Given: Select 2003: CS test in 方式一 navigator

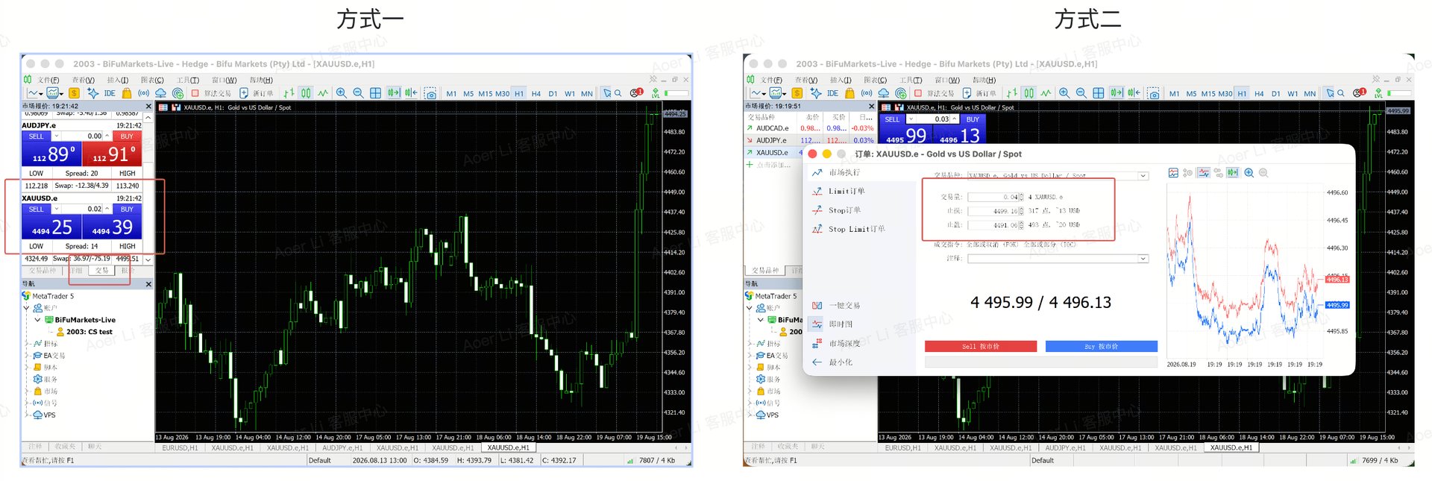Looking at the screenshot, I should point(89,332).
